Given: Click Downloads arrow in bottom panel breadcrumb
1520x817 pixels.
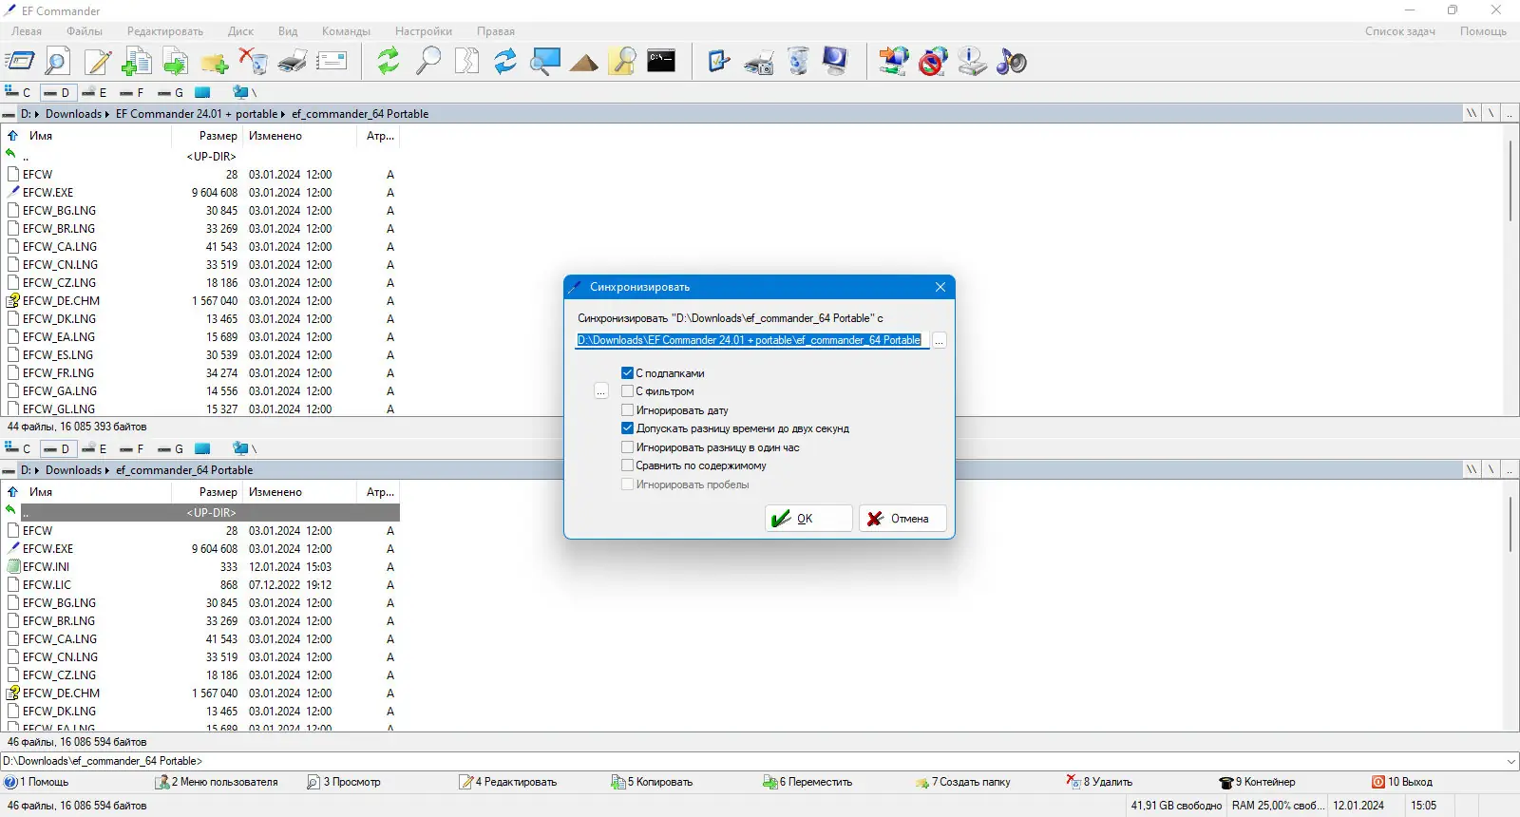Looking at the screenshot, I should 106,470.
